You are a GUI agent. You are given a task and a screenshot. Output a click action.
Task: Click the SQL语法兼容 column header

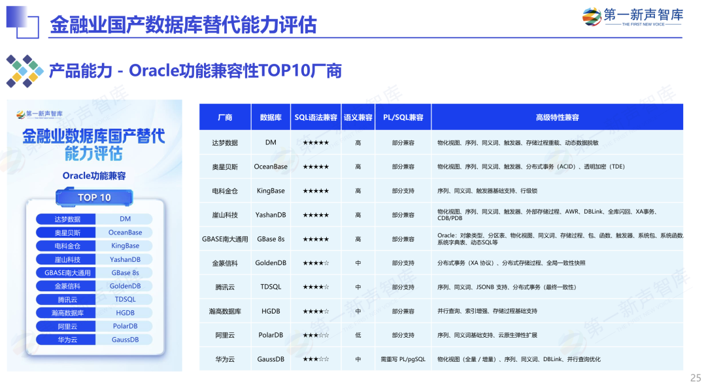[x=316, y=118]
